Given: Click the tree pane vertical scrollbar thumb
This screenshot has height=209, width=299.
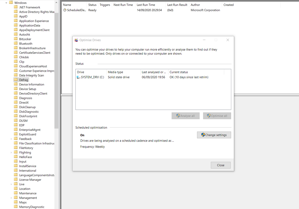Looking at the screenshot, I should point(56,71).
